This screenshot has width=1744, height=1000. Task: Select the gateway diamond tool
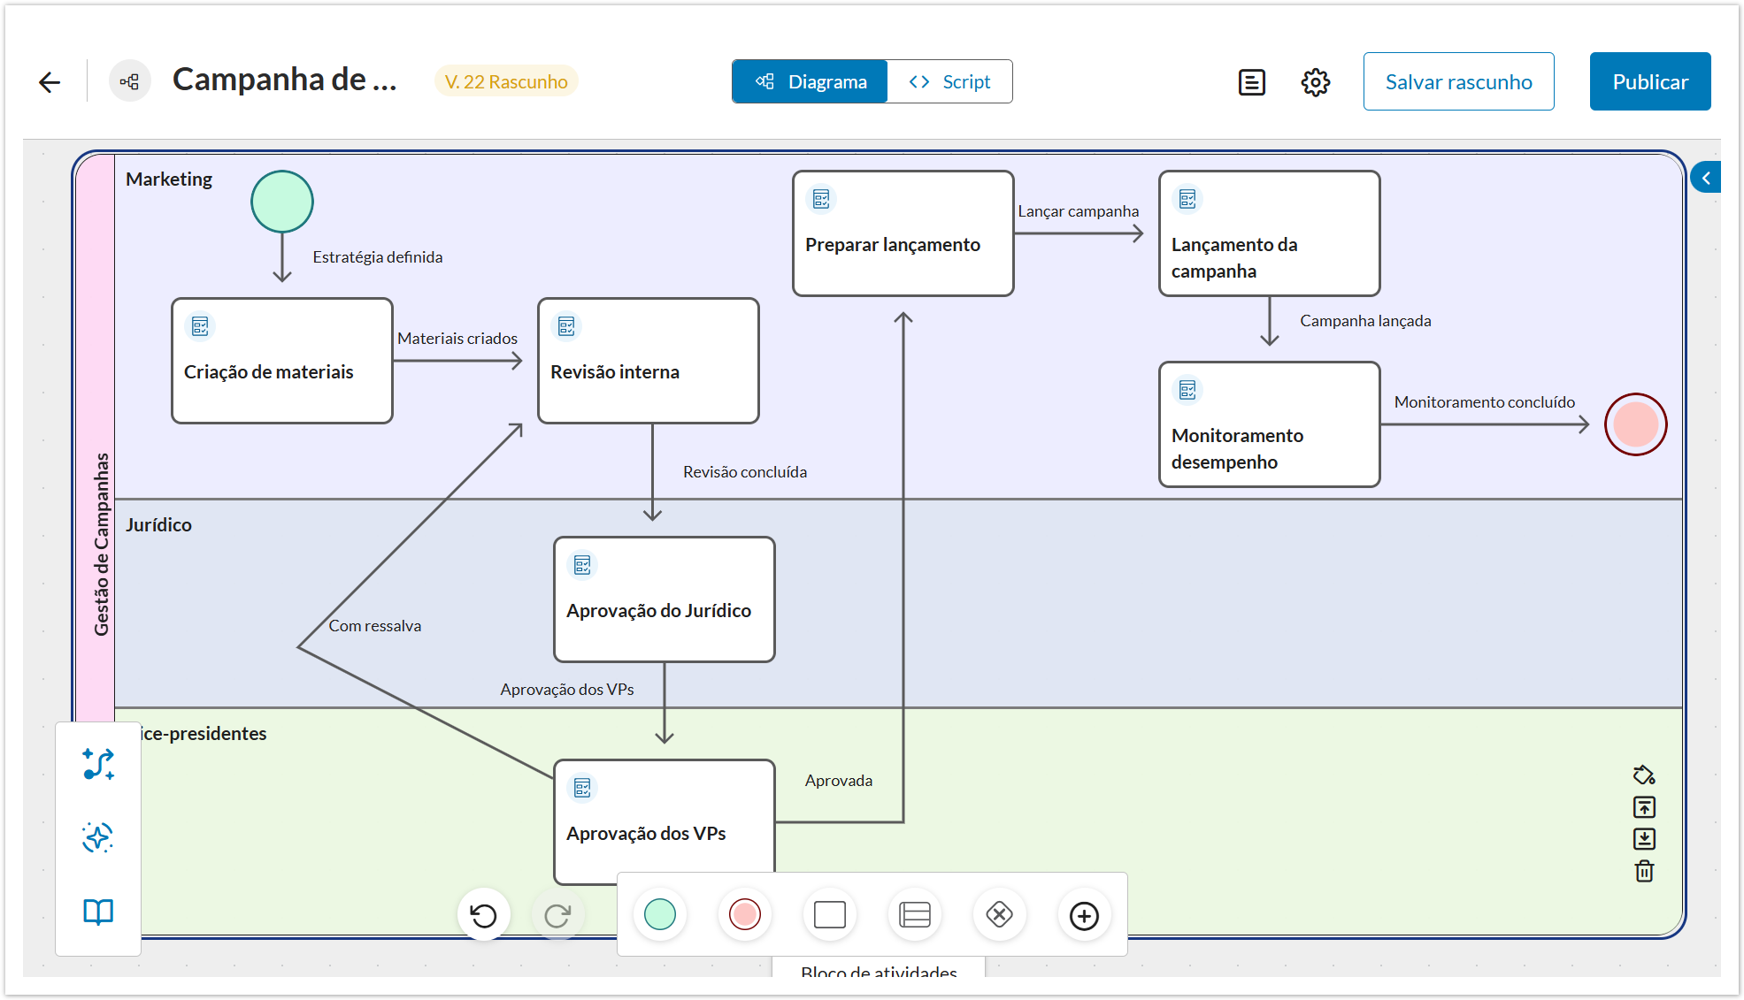[999, 914]
